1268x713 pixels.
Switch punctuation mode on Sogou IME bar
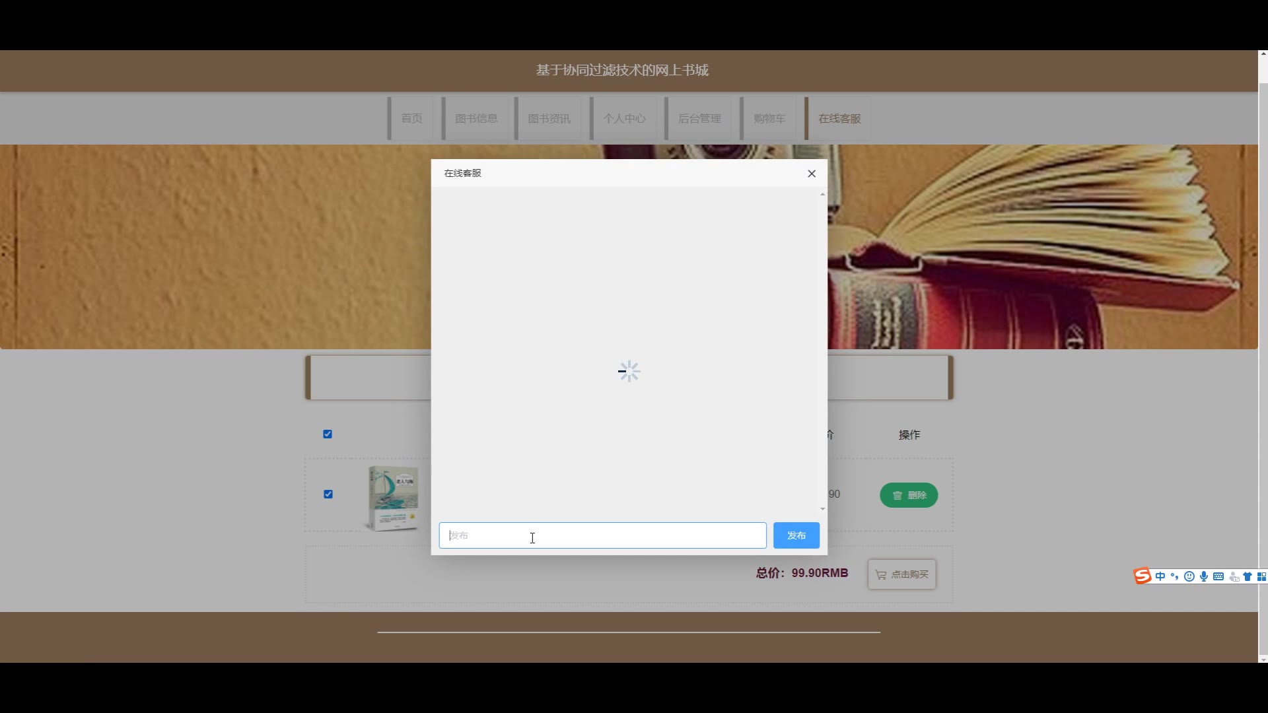tap(1174, 576)
